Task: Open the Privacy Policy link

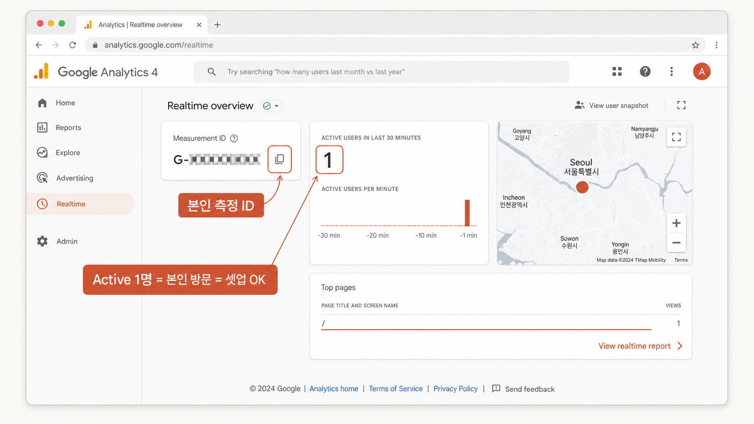Action: click(x=455, y=389)
